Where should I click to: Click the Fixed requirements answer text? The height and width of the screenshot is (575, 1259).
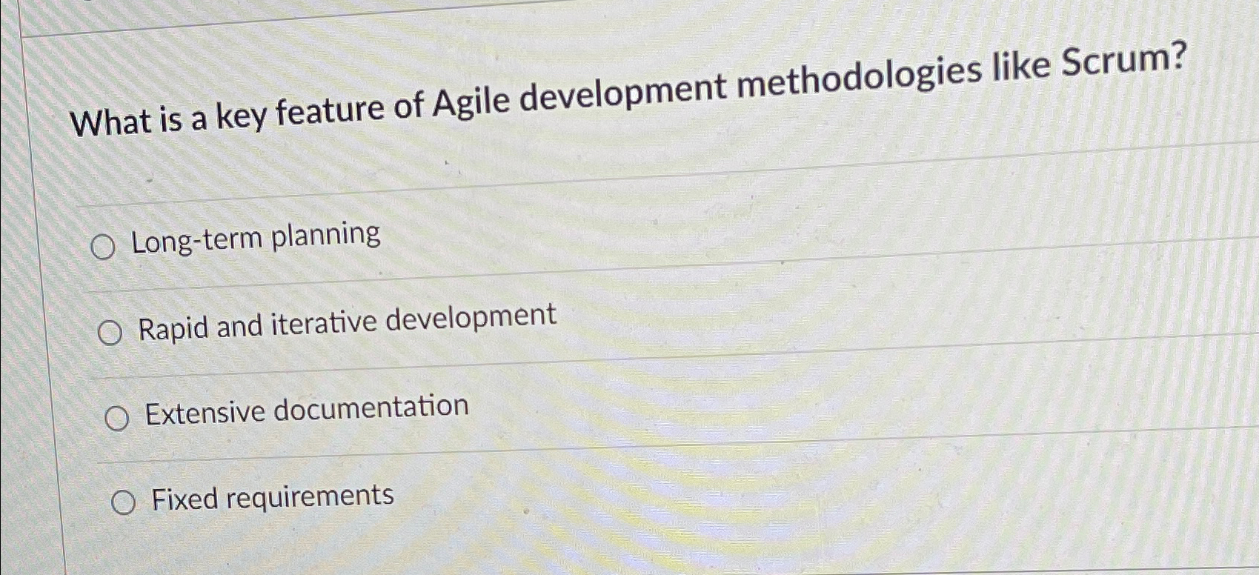(270, 496)
